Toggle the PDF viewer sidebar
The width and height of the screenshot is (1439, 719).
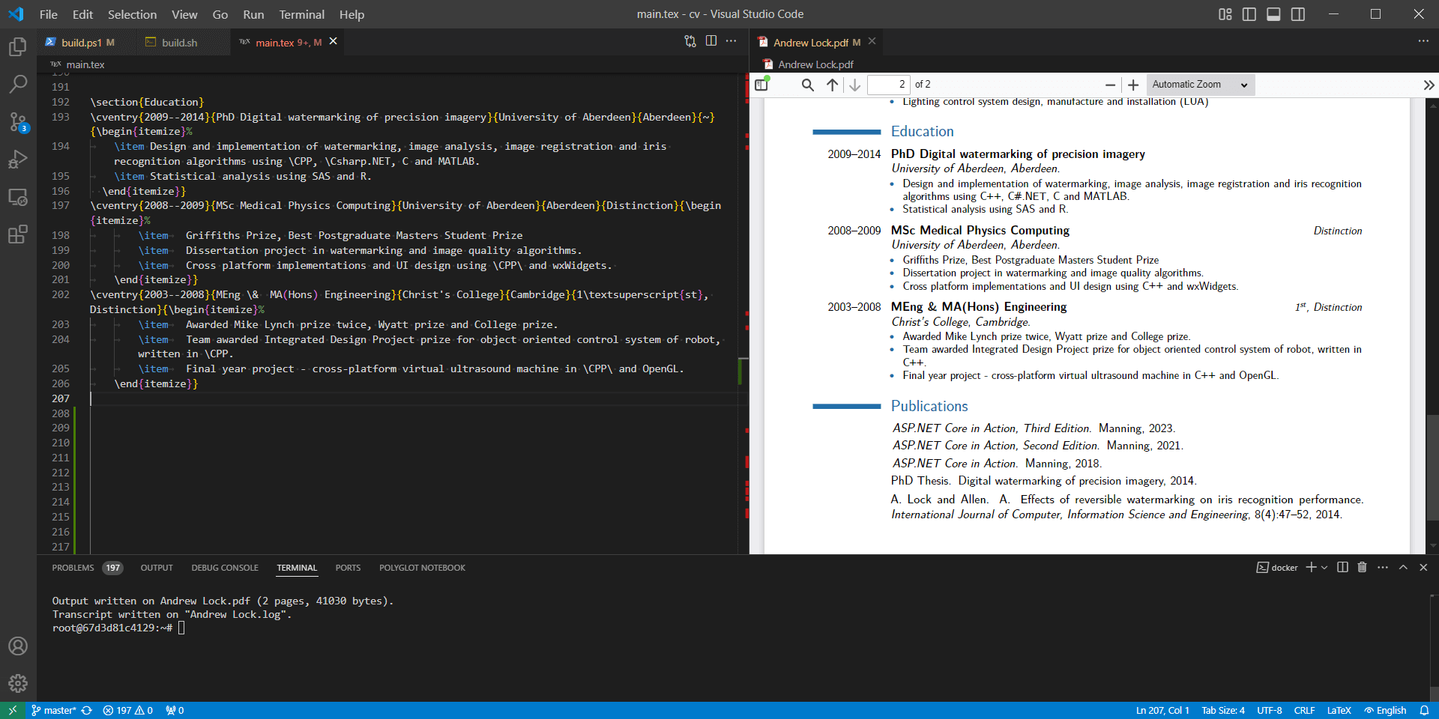761,85
